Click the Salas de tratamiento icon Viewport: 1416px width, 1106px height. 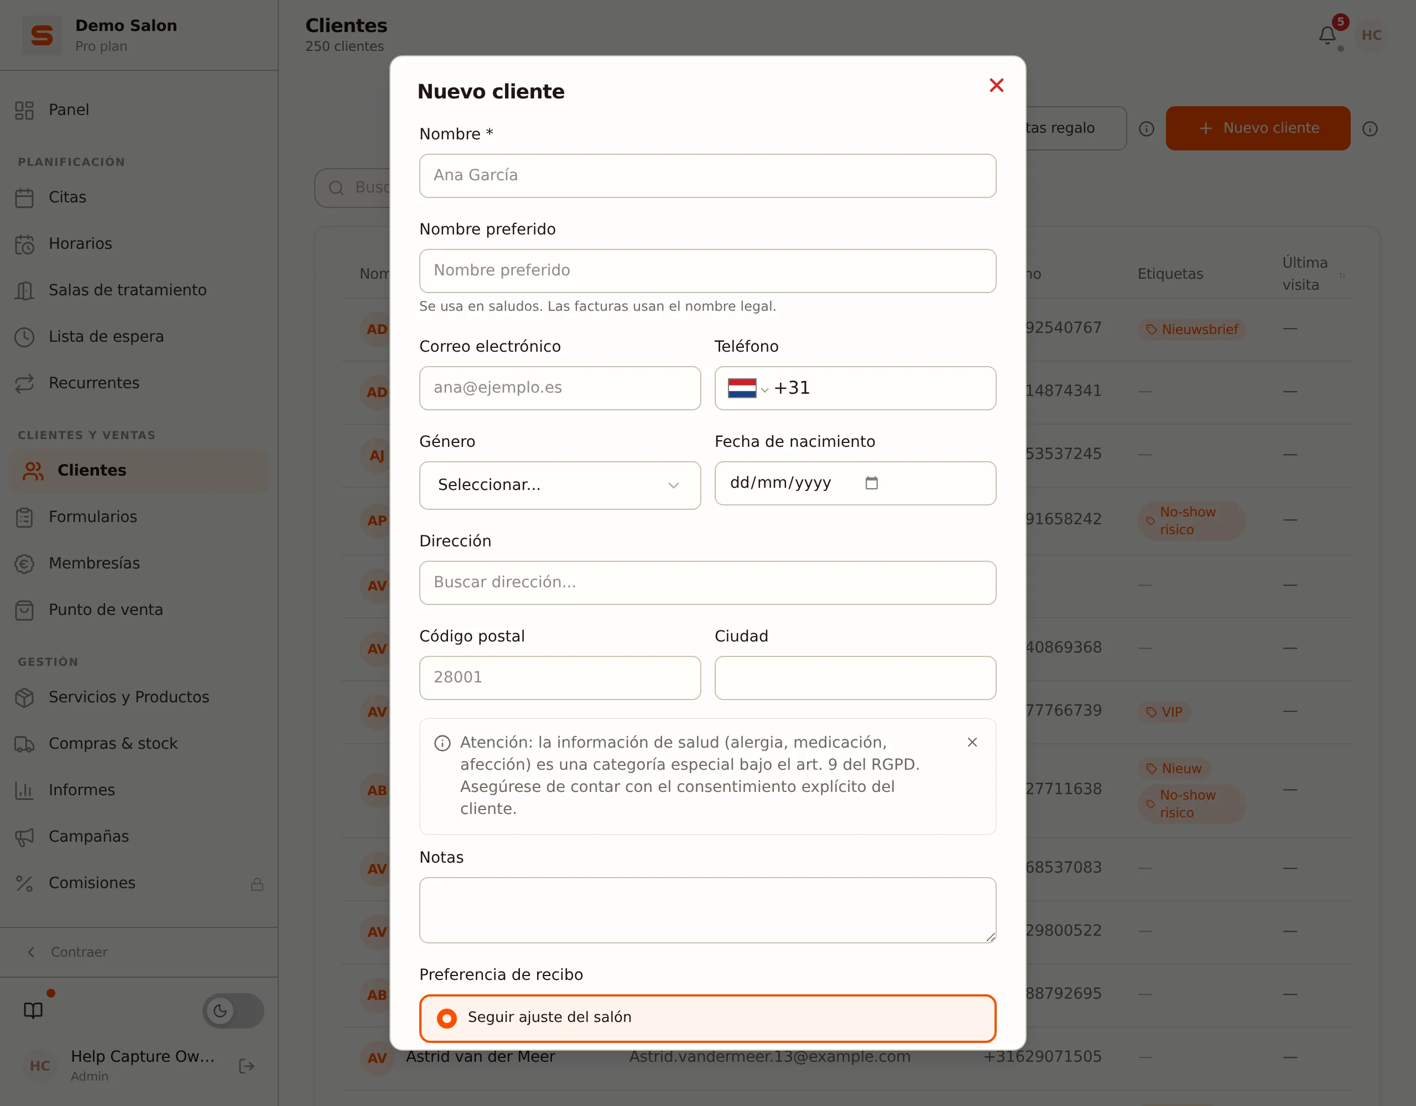pos(25,290)
